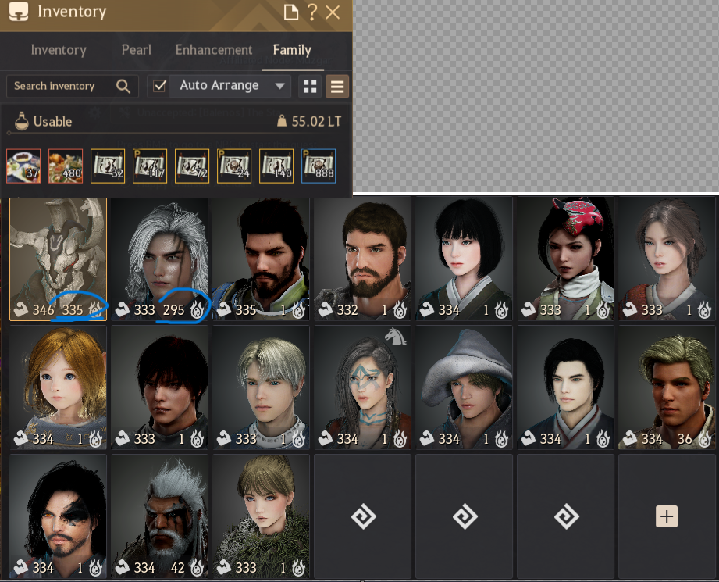This screenshot has height=582, width=719.
Task: Click the arm strength icon beside 332
Action: click(326, 310)
